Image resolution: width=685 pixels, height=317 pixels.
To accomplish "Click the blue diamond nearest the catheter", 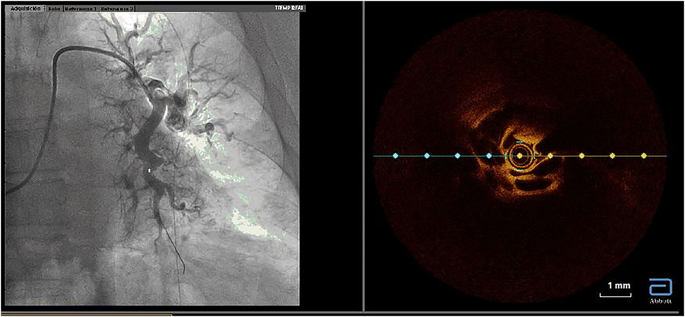I will (489, 156).
